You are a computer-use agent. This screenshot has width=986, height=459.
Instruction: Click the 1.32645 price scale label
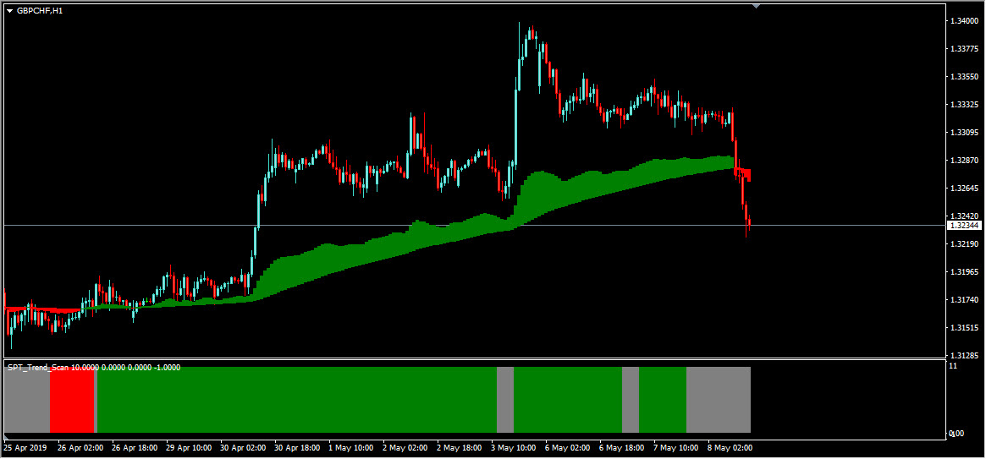pyautogui.click(x=965, y=188)
